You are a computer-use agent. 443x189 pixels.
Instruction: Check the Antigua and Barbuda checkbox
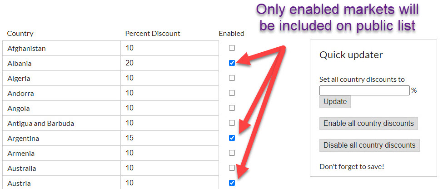click(232, 123)
